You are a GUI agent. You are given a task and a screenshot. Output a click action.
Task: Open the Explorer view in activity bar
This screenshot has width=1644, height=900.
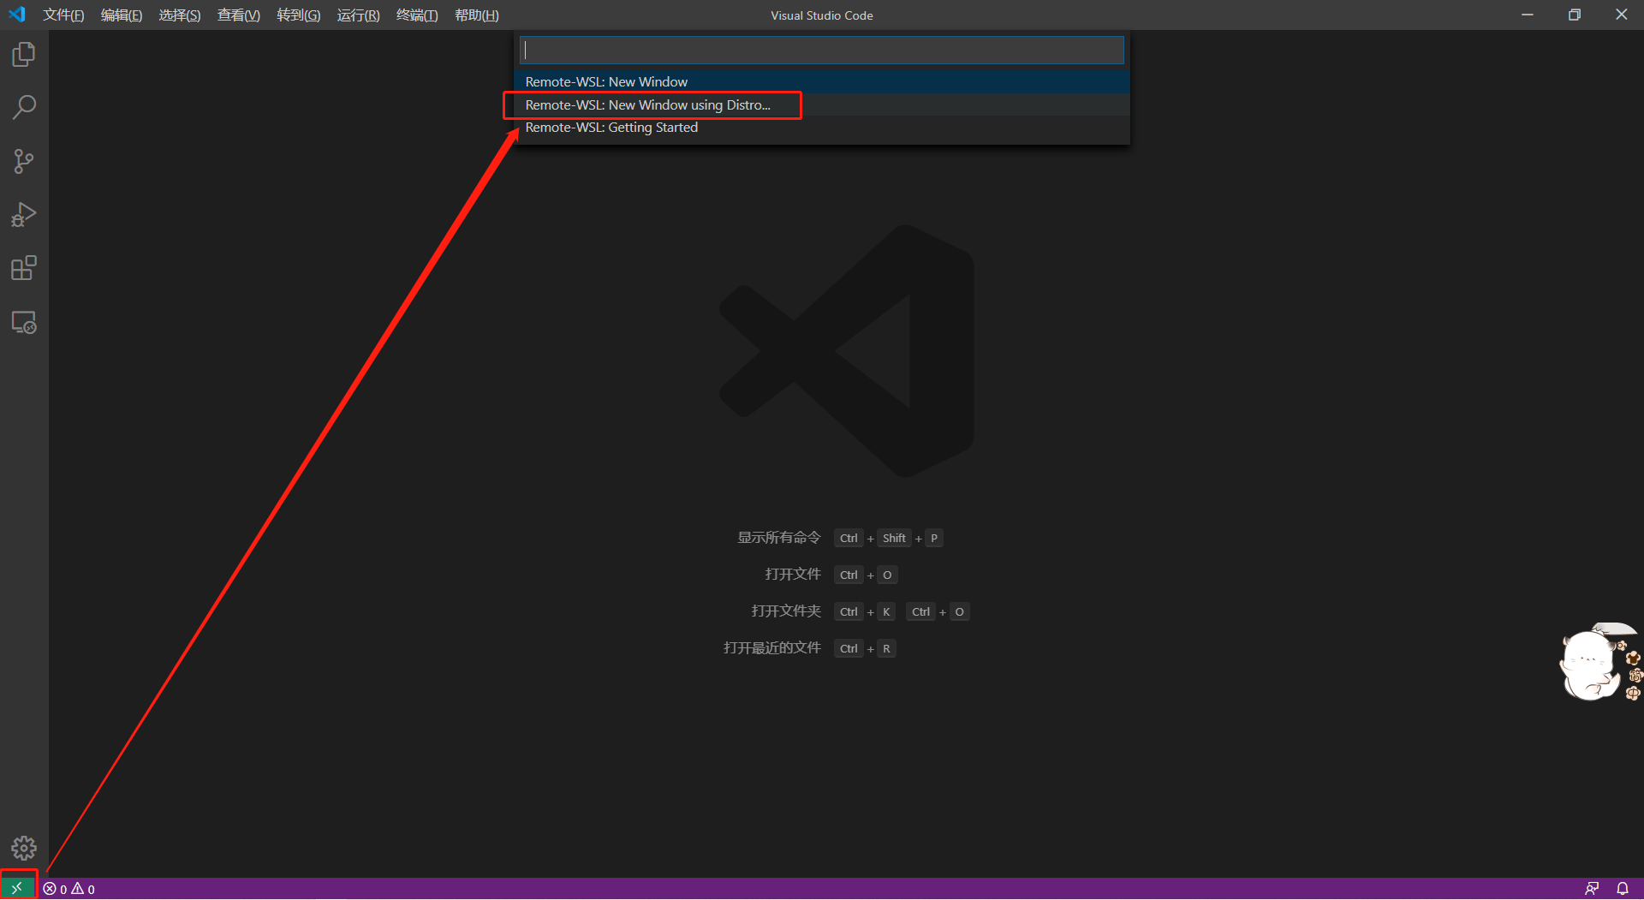point(24,55)
